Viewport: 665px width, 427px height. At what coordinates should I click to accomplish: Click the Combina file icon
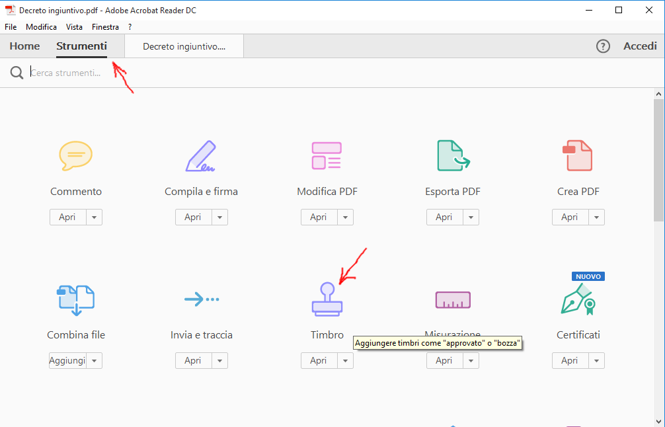click(x=76, y=300)
